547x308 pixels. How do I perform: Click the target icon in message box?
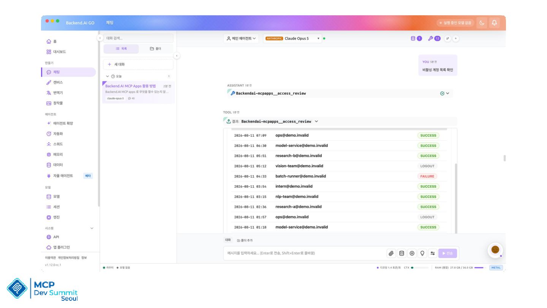[x=412, y=253]
